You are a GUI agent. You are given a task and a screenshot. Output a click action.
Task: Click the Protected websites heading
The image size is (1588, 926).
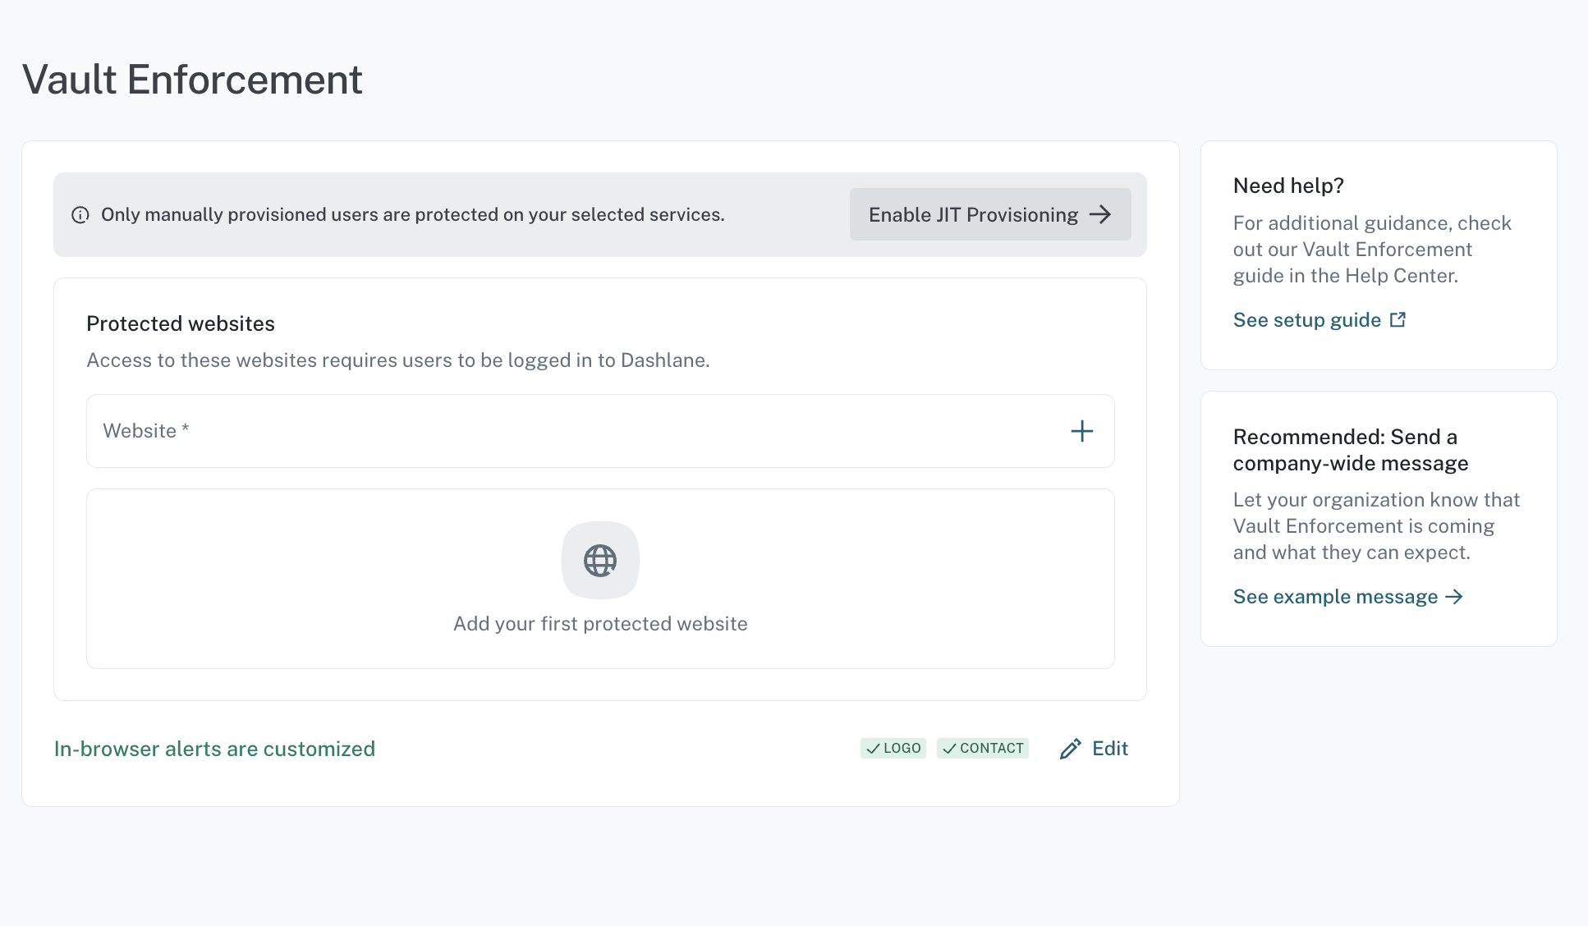tap(181, 323)
